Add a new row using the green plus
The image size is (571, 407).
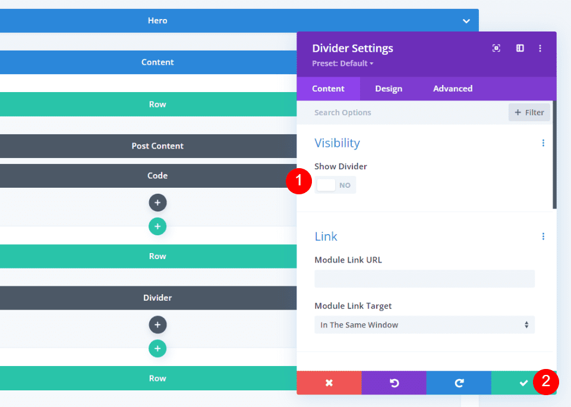[157, 348]
